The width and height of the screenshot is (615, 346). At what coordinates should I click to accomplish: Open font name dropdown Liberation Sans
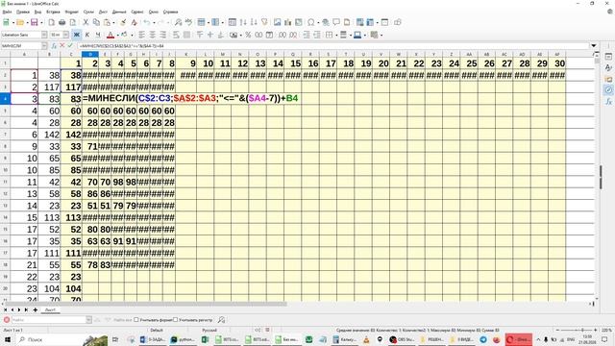pos(44,35)
